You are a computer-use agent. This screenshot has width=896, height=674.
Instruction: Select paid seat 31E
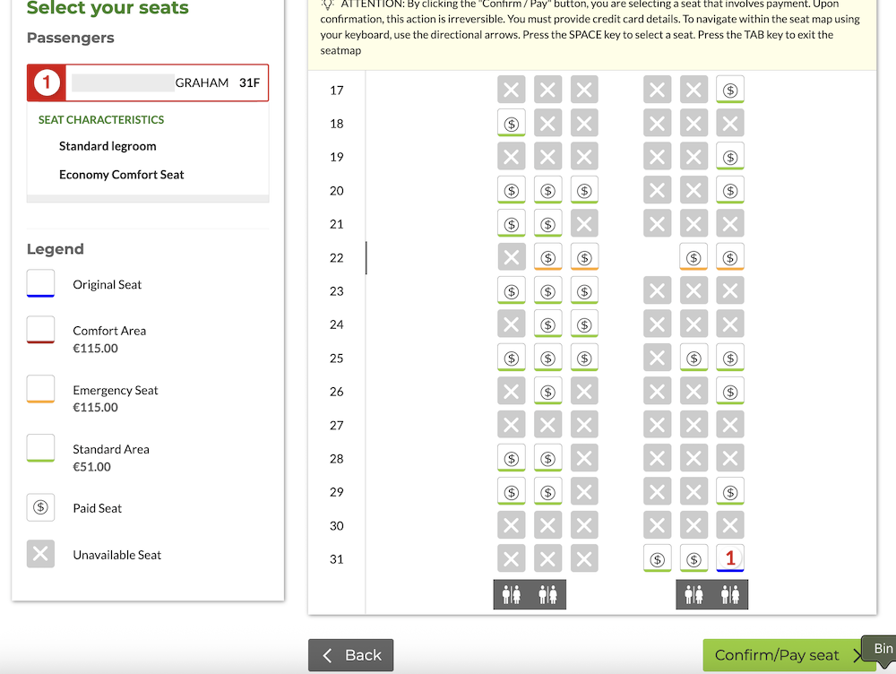pyautogui.click(x=694, y=558)
